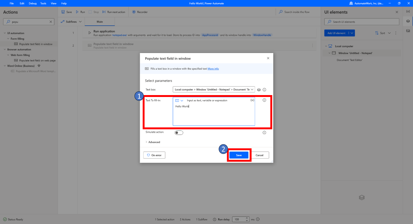The height and width of the screenshot is (224, 413).
Task: Collapse the Form filling group
Action: tap(8, 39)
